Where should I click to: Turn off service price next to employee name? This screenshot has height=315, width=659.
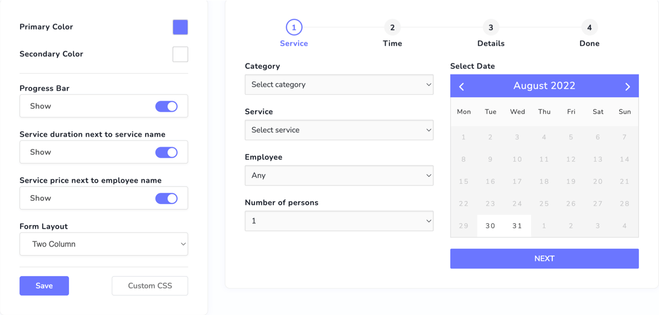coord(166,198)
